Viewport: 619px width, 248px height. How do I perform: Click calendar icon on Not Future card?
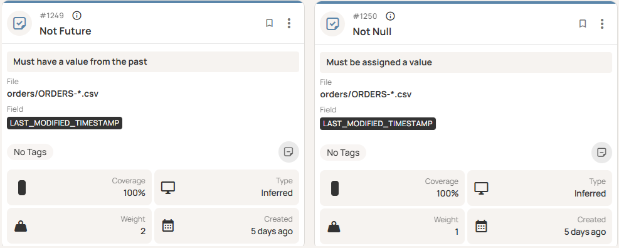click(168, 226)
